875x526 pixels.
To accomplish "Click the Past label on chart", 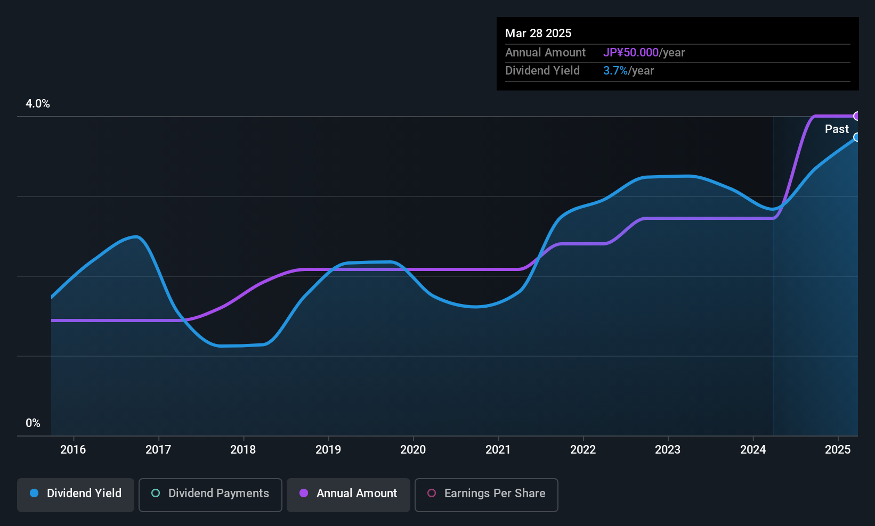I will (837, 129).
